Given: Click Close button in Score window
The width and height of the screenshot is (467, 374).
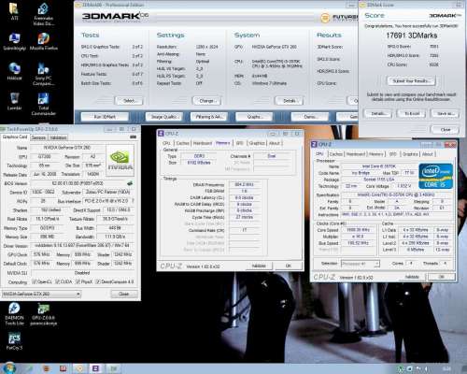Looking at the screenshot, I should click(446, 129).
